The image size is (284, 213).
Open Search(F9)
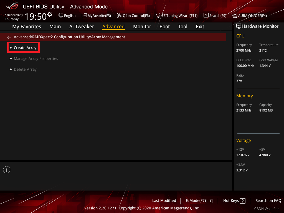pos(218,16)
